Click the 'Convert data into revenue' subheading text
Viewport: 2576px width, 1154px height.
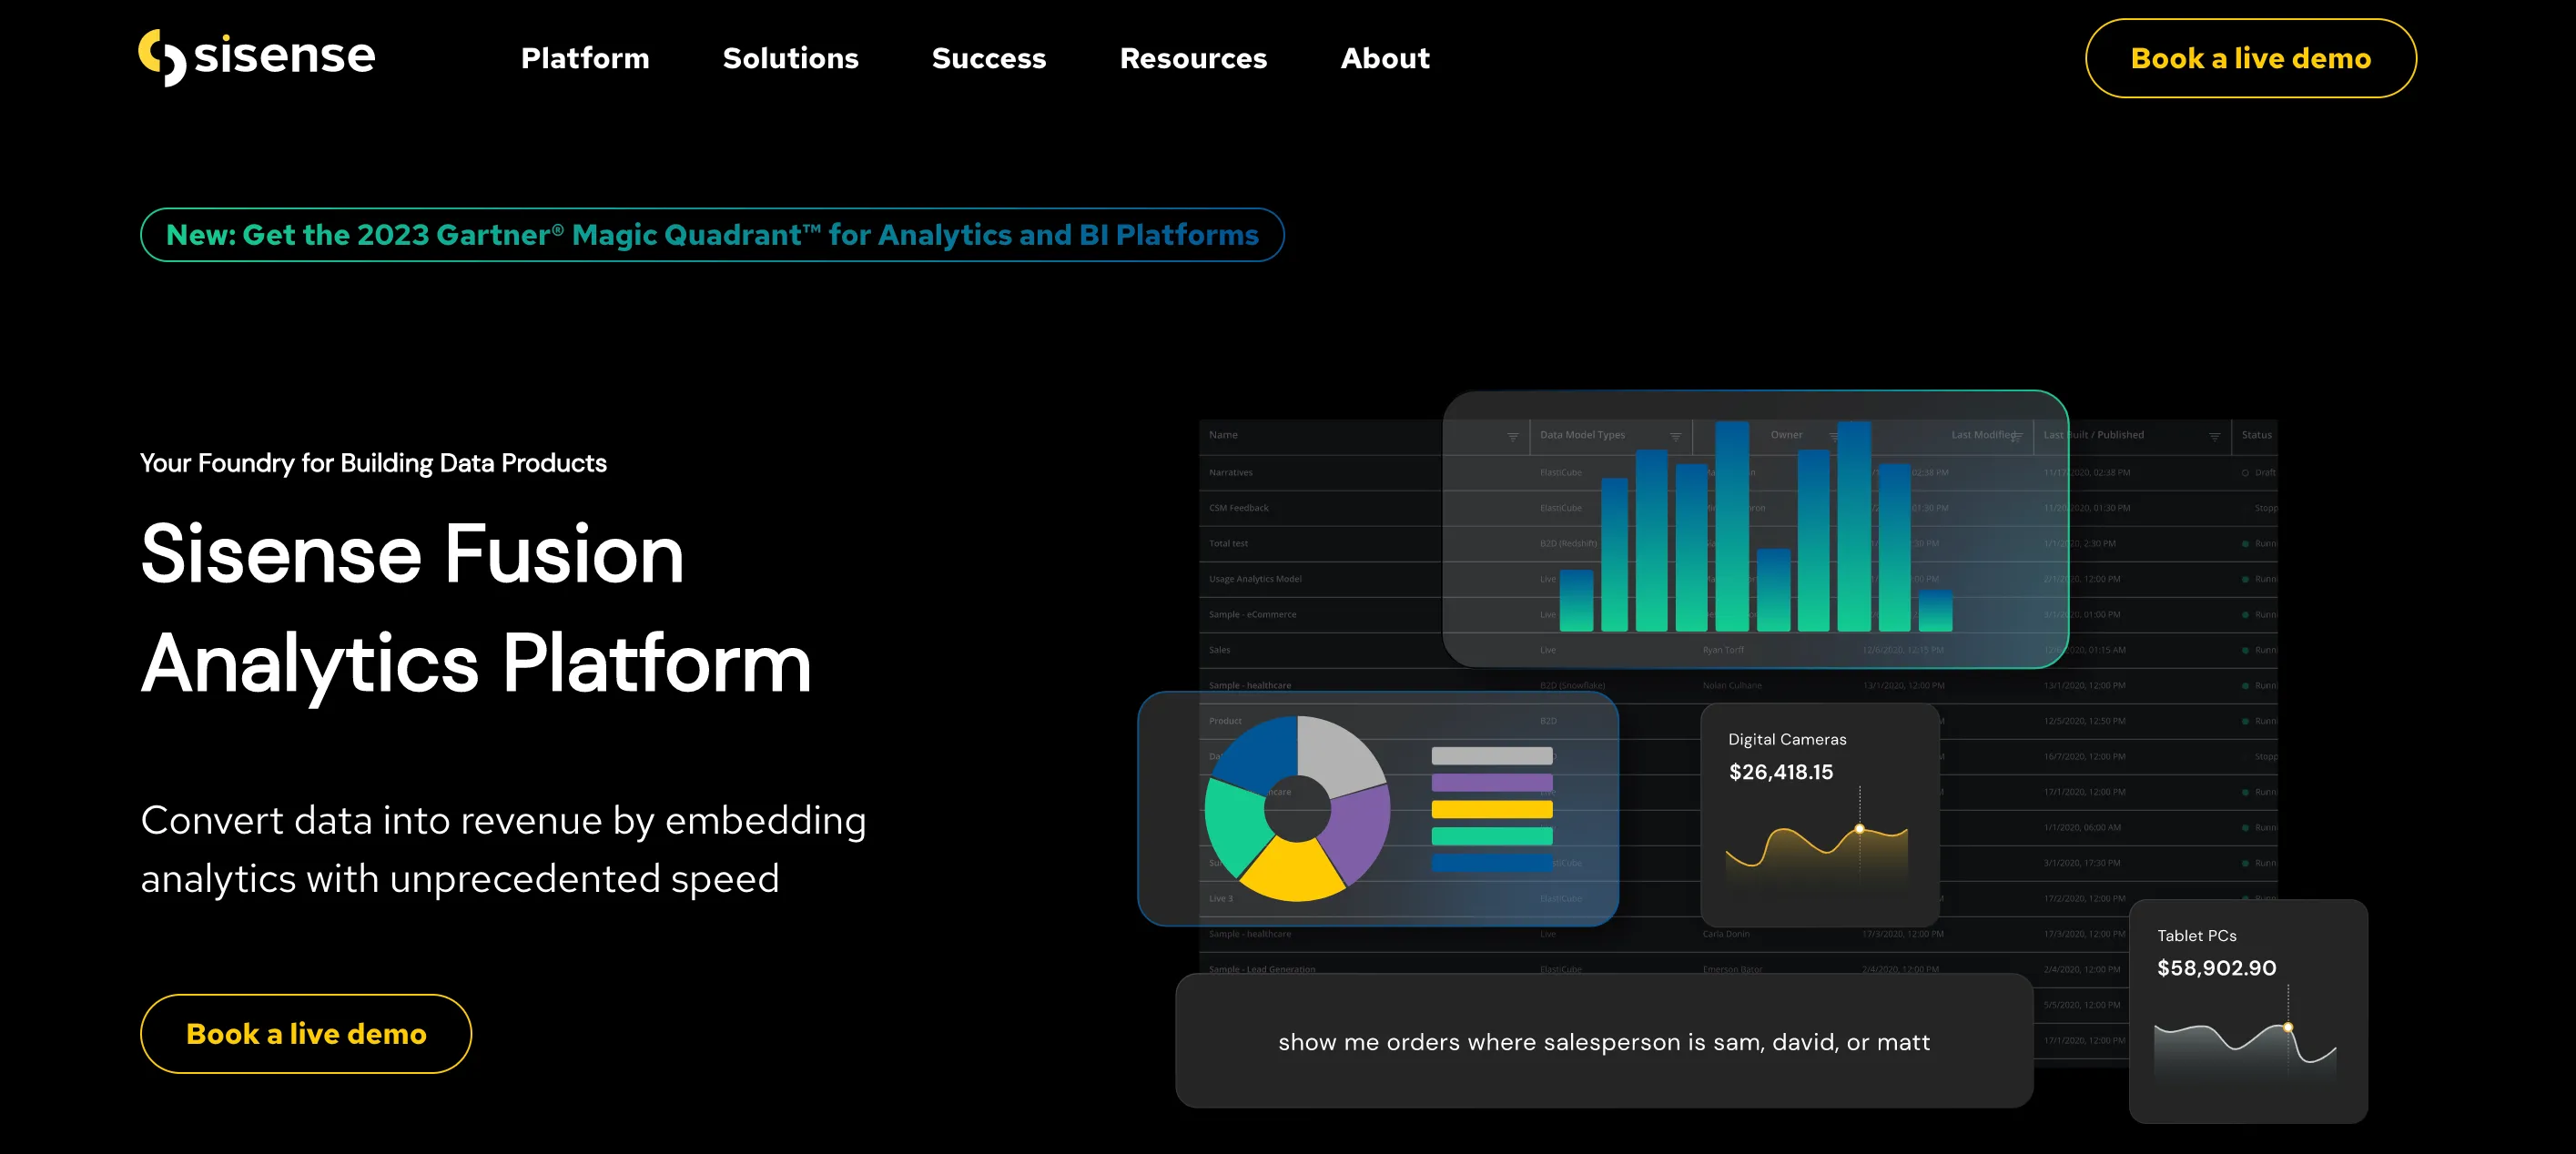coord(503,849)
